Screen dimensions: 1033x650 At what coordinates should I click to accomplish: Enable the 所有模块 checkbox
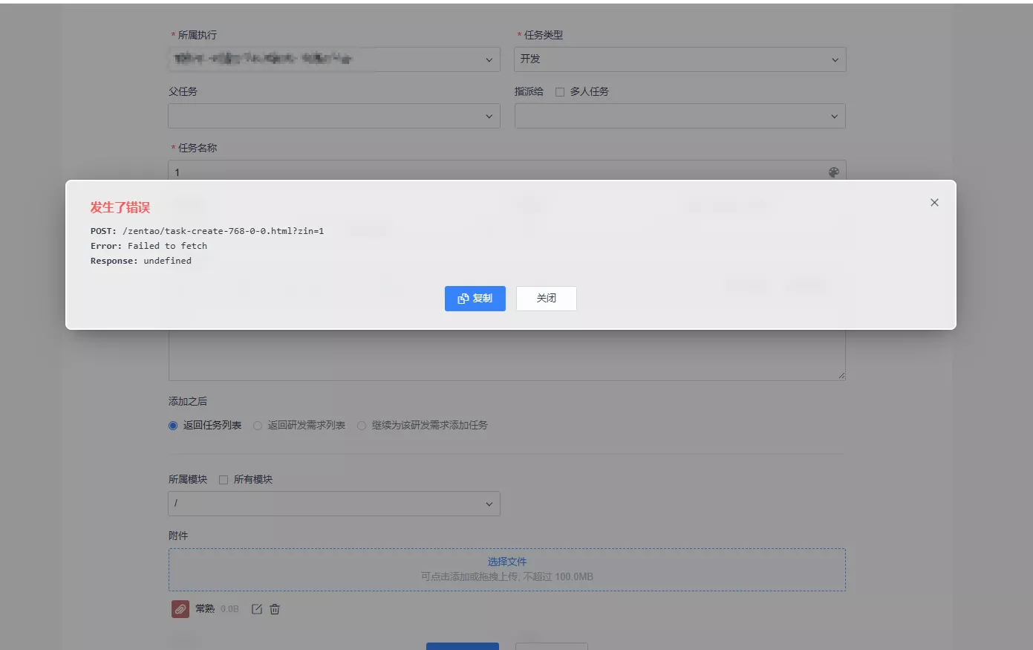224,480
